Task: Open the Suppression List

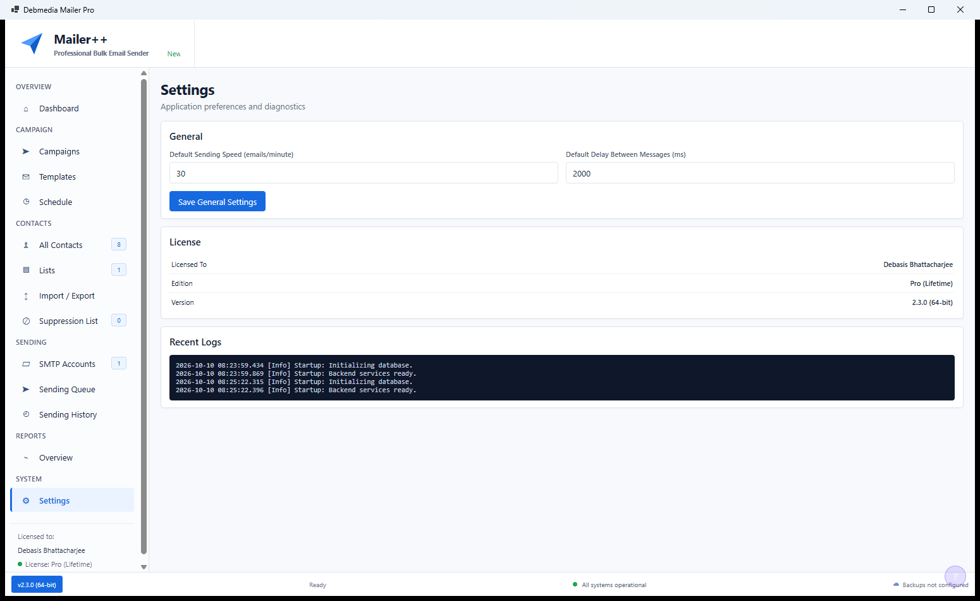Action: [x=72, y=321]
